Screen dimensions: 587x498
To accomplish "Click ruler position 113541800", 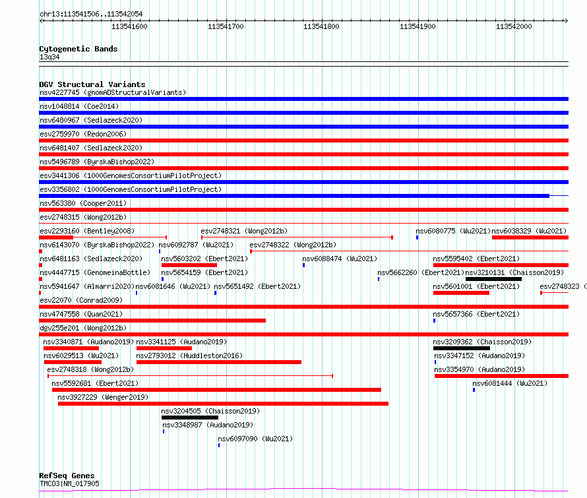I will (321, 26).
